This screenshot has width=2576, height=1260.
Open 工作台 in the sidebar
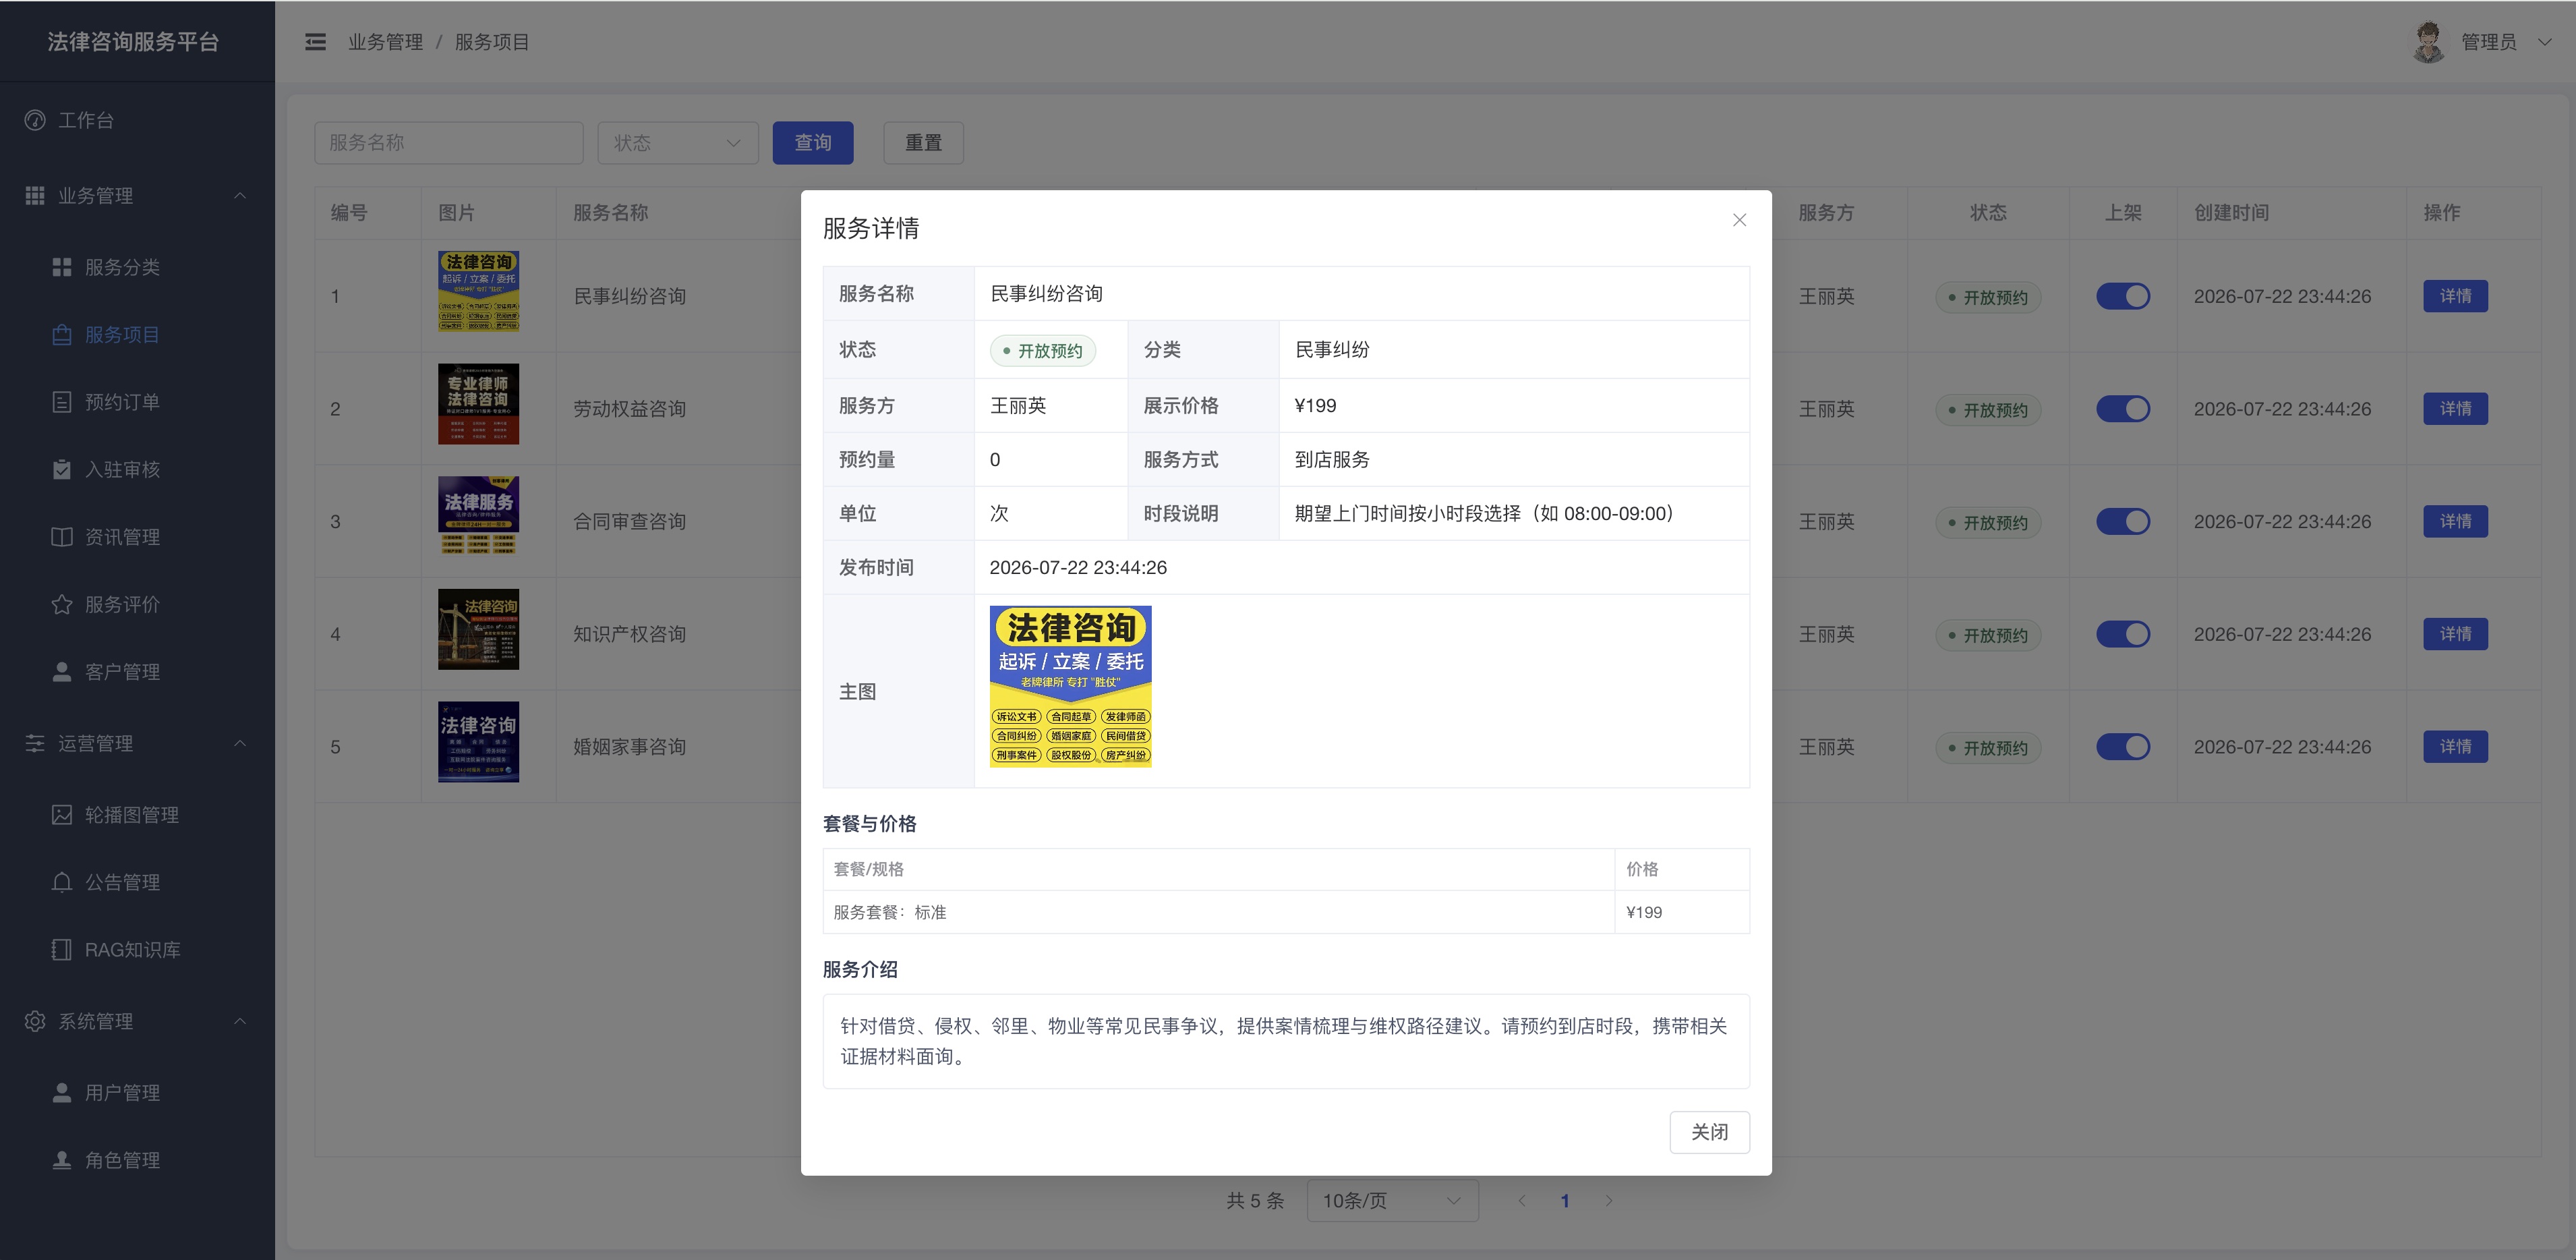137,120
